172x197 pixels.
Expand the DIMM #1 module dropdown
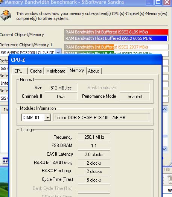(x=47, y=118)
